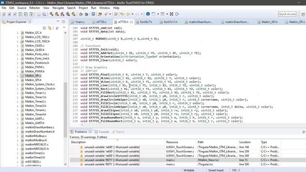Click the warning icon on main.c line 15 row

pos(82,160)
